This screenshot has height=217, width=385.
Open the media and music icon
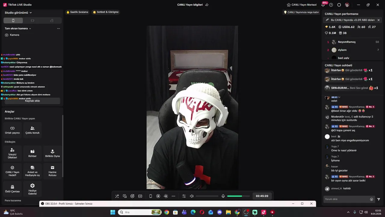tap(125, 196)
